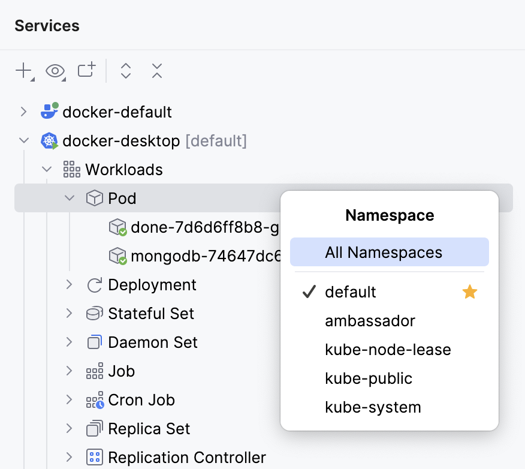Click the Replication Controller entry
The width and height of the screenshot is (525, 469).
coord(187,457)
